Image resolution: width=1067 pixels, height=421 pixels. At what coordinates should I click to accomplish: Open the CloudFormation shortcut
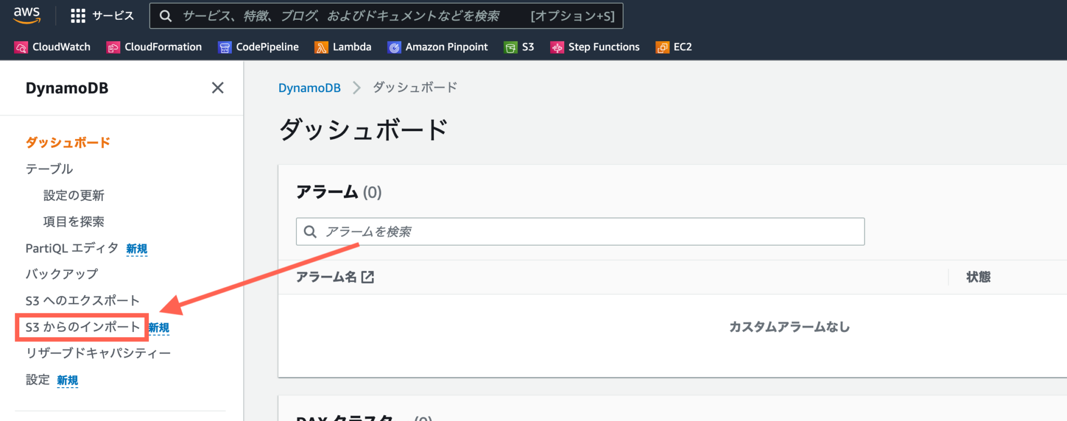154,47
